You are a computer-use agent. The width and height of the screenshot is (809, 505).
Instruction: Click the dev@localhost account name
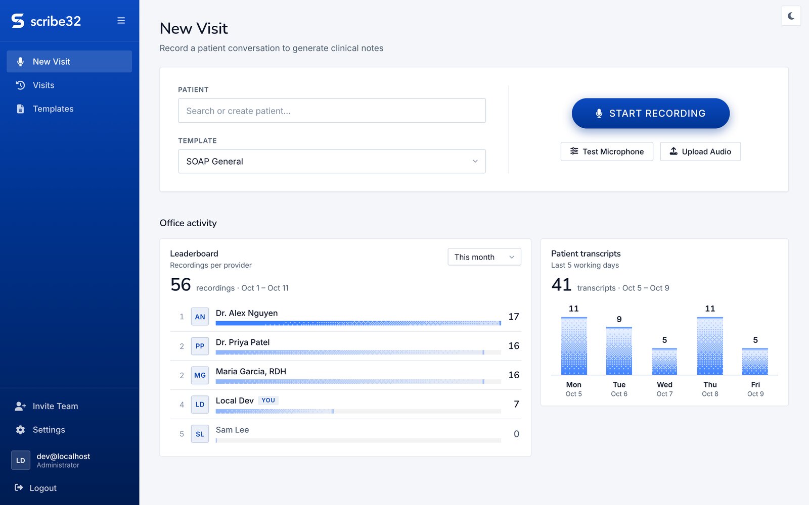pyautogui.click(x=63, y=456)
